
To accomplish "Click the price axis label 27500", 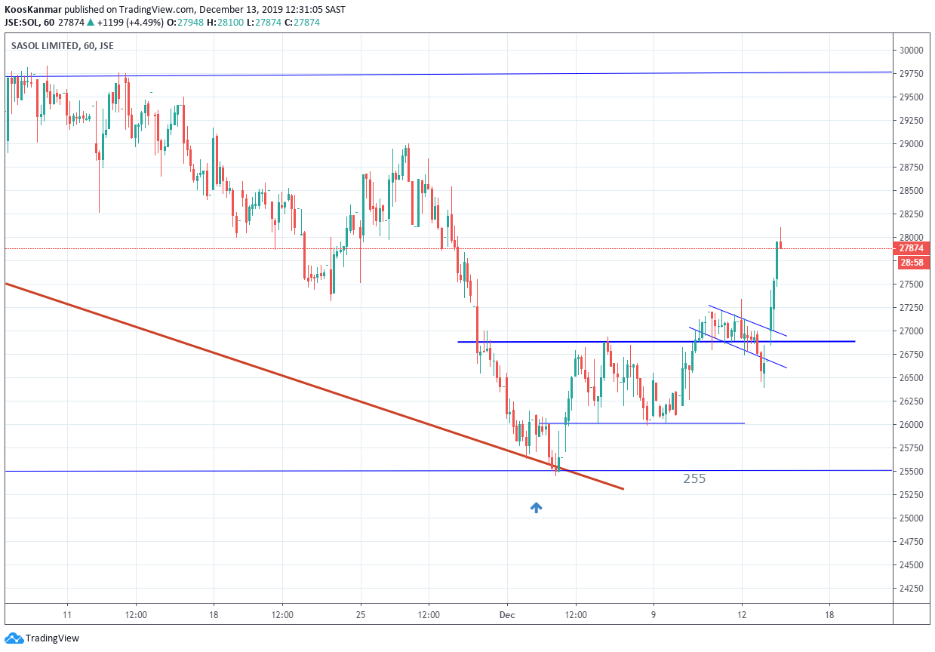I will (x=912, y=284).
